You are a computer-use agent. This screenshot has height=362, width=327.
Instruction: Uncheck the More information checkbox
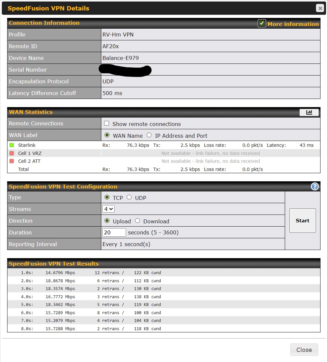[x=262, y=23]
